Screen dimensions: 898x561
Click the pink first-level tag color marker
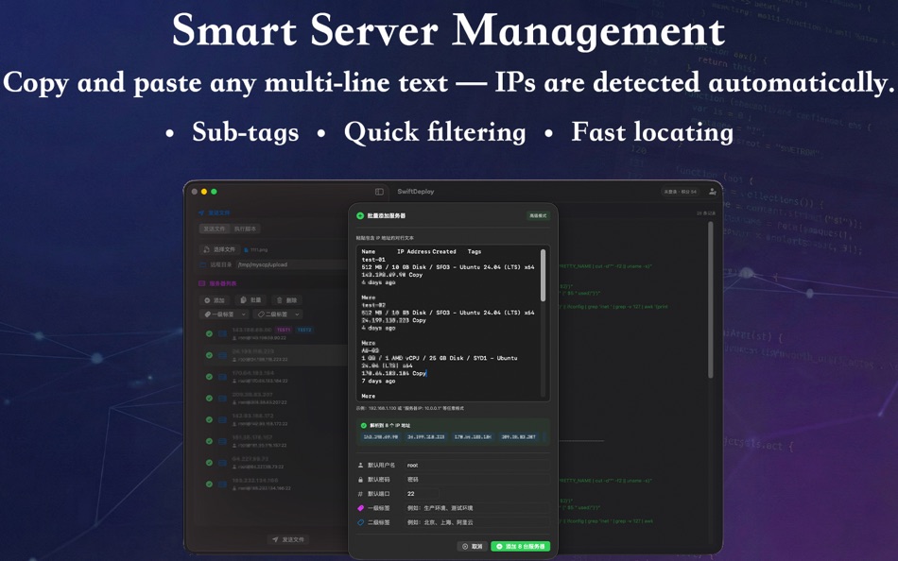(x=360, y=508)
